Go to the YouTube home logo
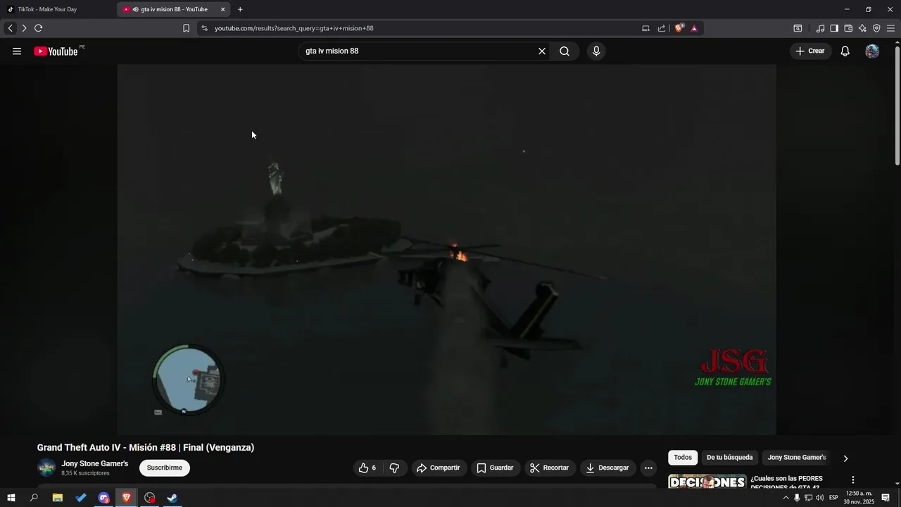This screenshot has height=507, width=901. click(56, 51)
